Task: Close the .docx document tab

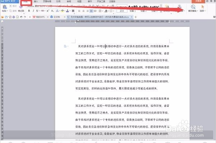Action: tap(132, 17)
